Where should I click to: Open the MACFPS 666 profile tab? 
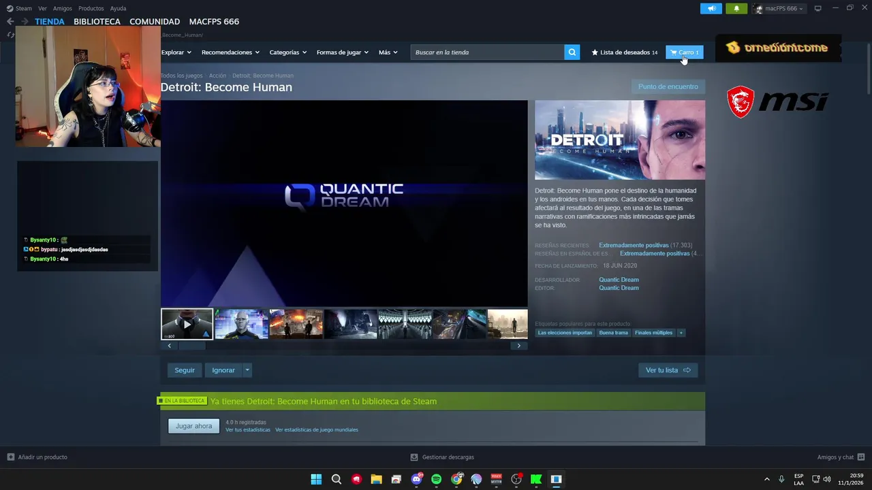(x=214, y=22)
